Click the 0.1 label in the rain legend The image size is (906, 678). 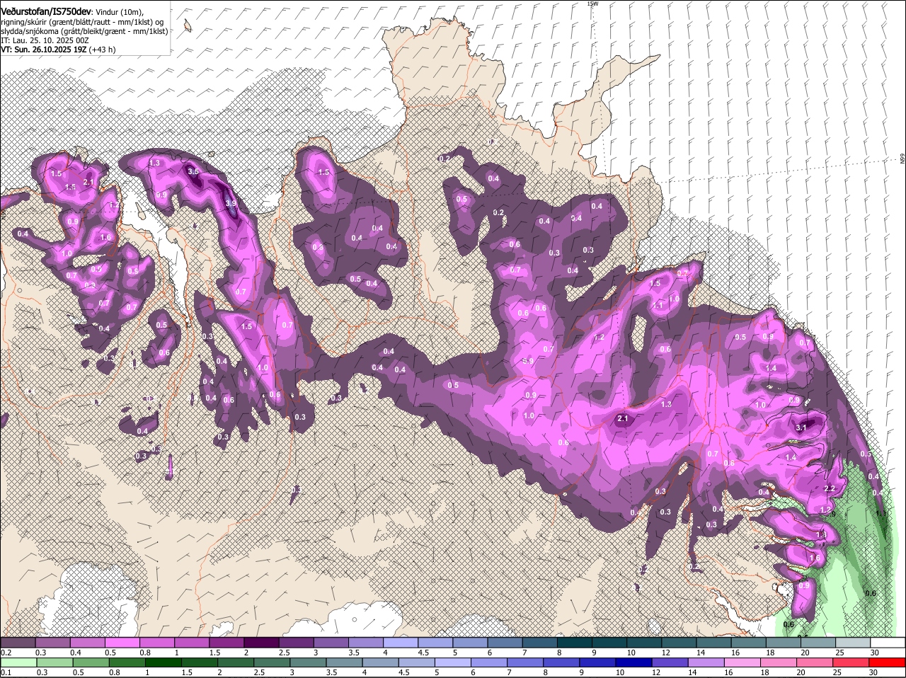6,672
